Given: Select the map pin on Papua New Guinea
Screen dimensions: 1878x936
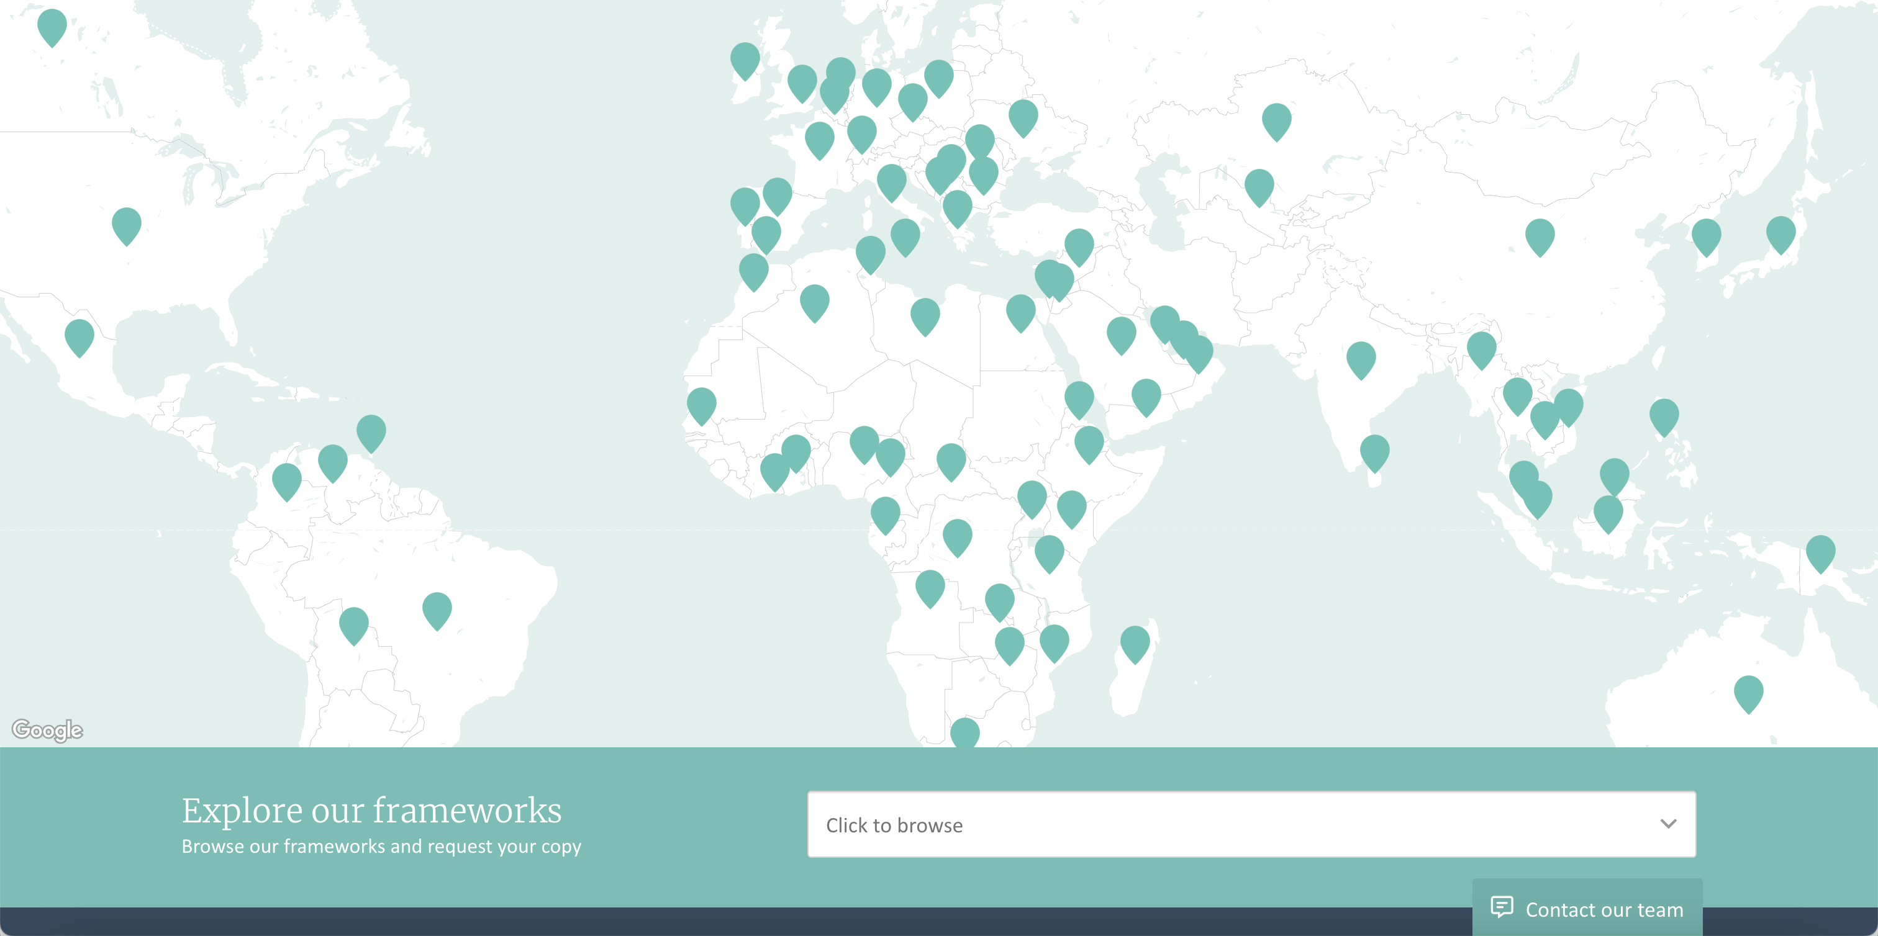Looking at the screenshot, I should coord(1820,551).
